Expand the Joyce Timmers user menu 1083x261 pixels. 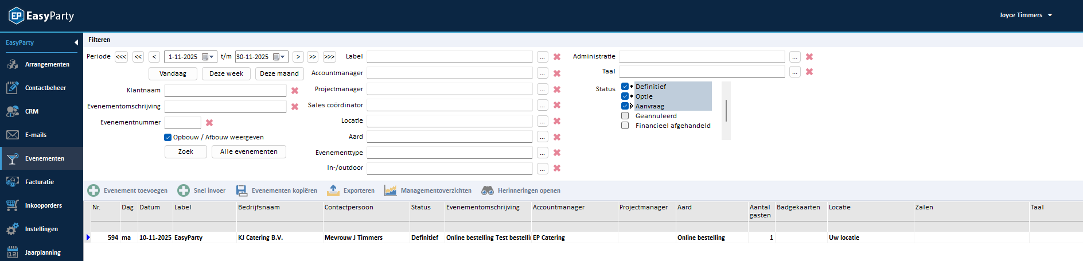coord(1050,15)
